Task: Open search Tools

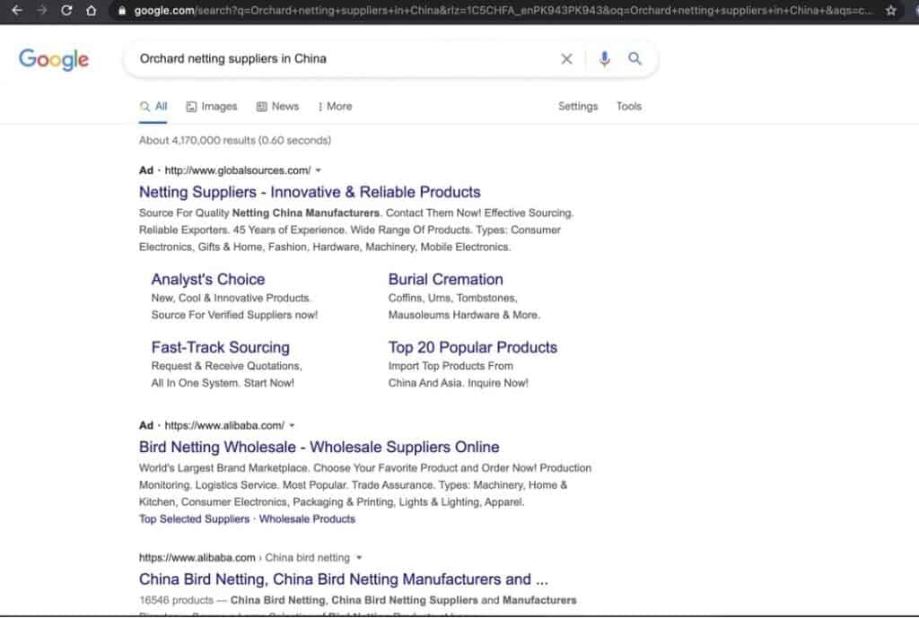Action: coord(629,107)
